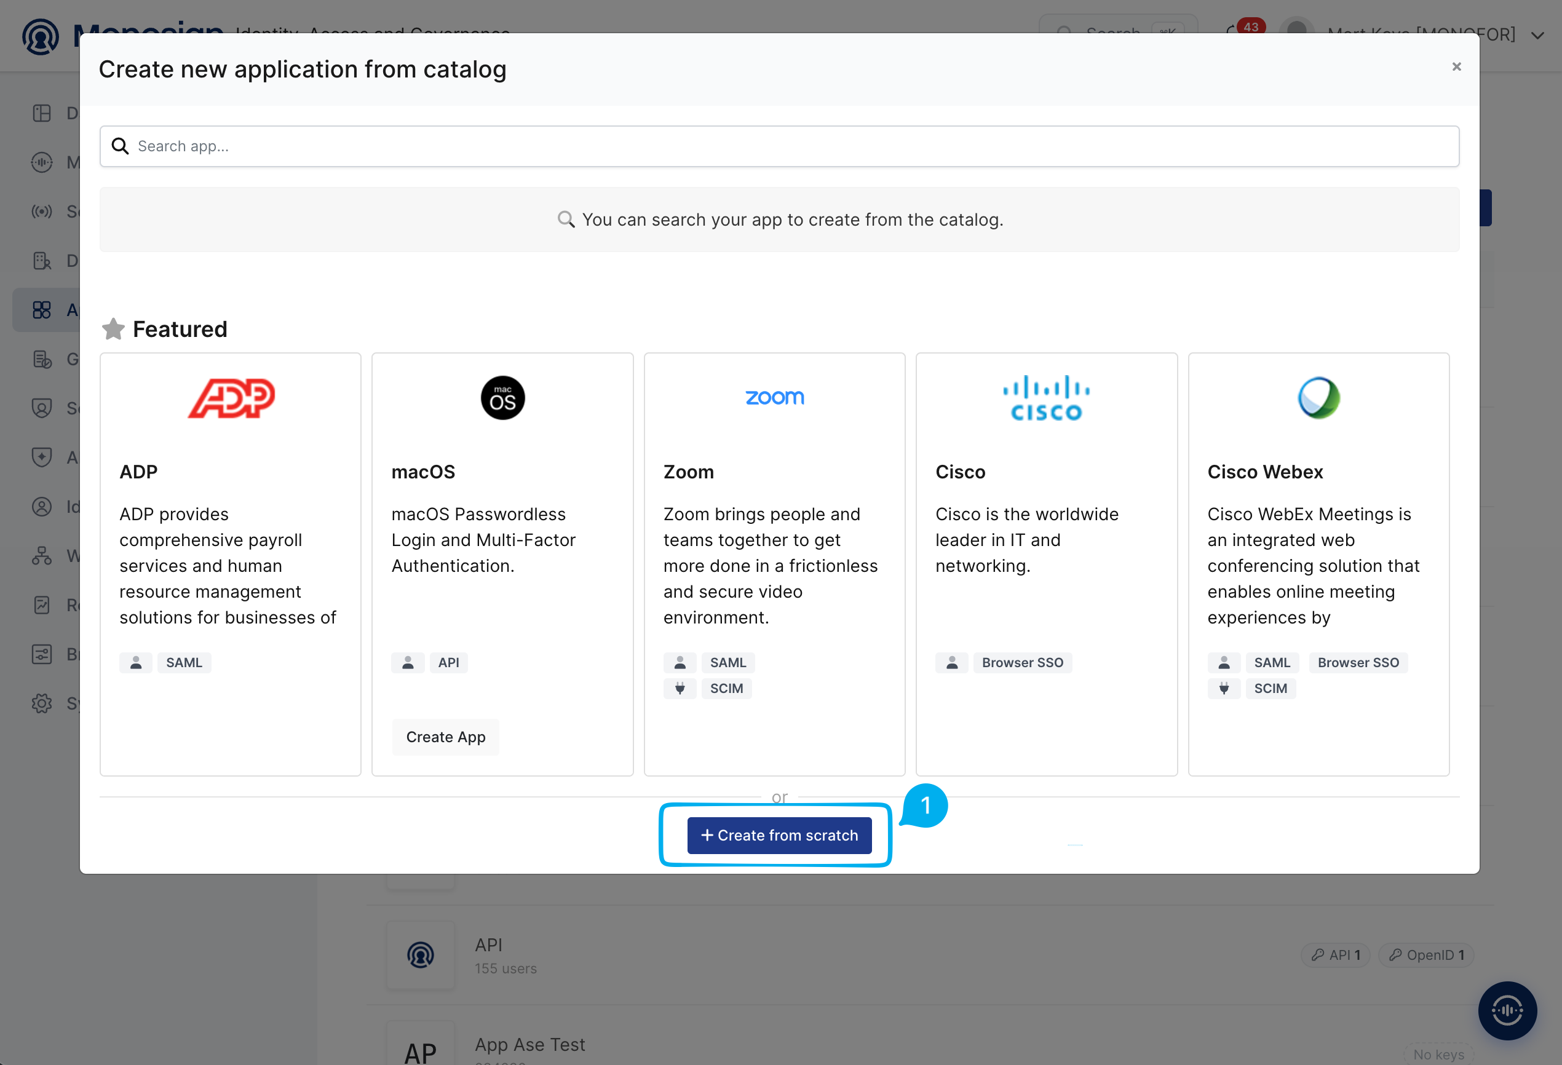The width and height of the screenshot is (1562, 1065).
Task: Click the macOS logo on the catalog card
Action: [502, 398]
